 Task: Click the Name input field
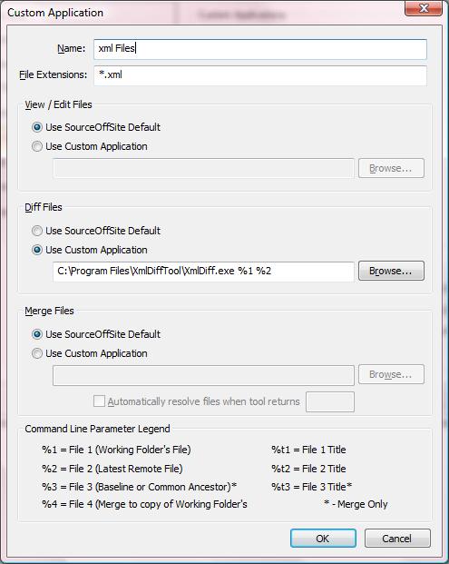(x=260, y=49)
